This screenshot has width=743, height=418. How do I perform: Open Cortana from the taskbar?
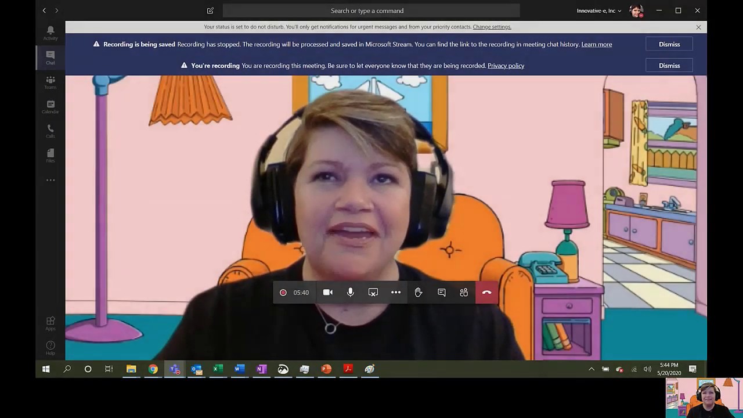coord(88,369)
